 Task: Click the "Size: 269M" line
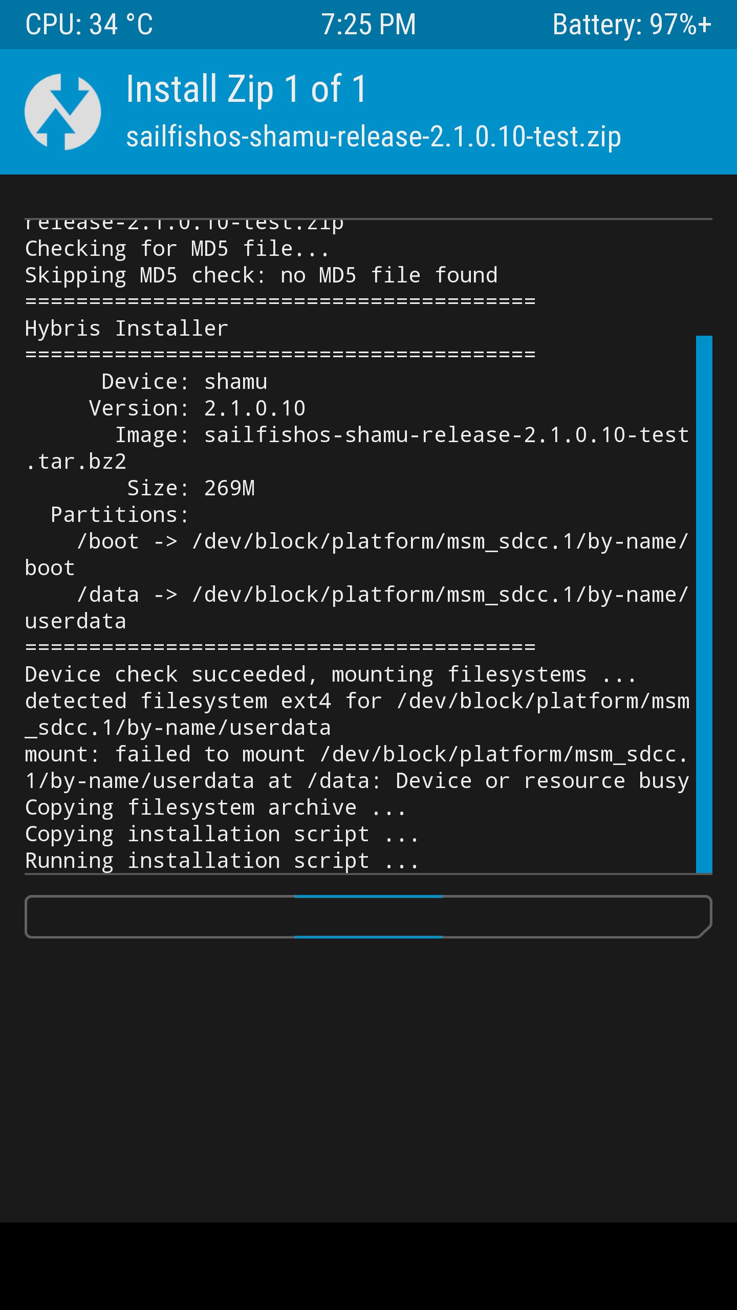[190, 489]
